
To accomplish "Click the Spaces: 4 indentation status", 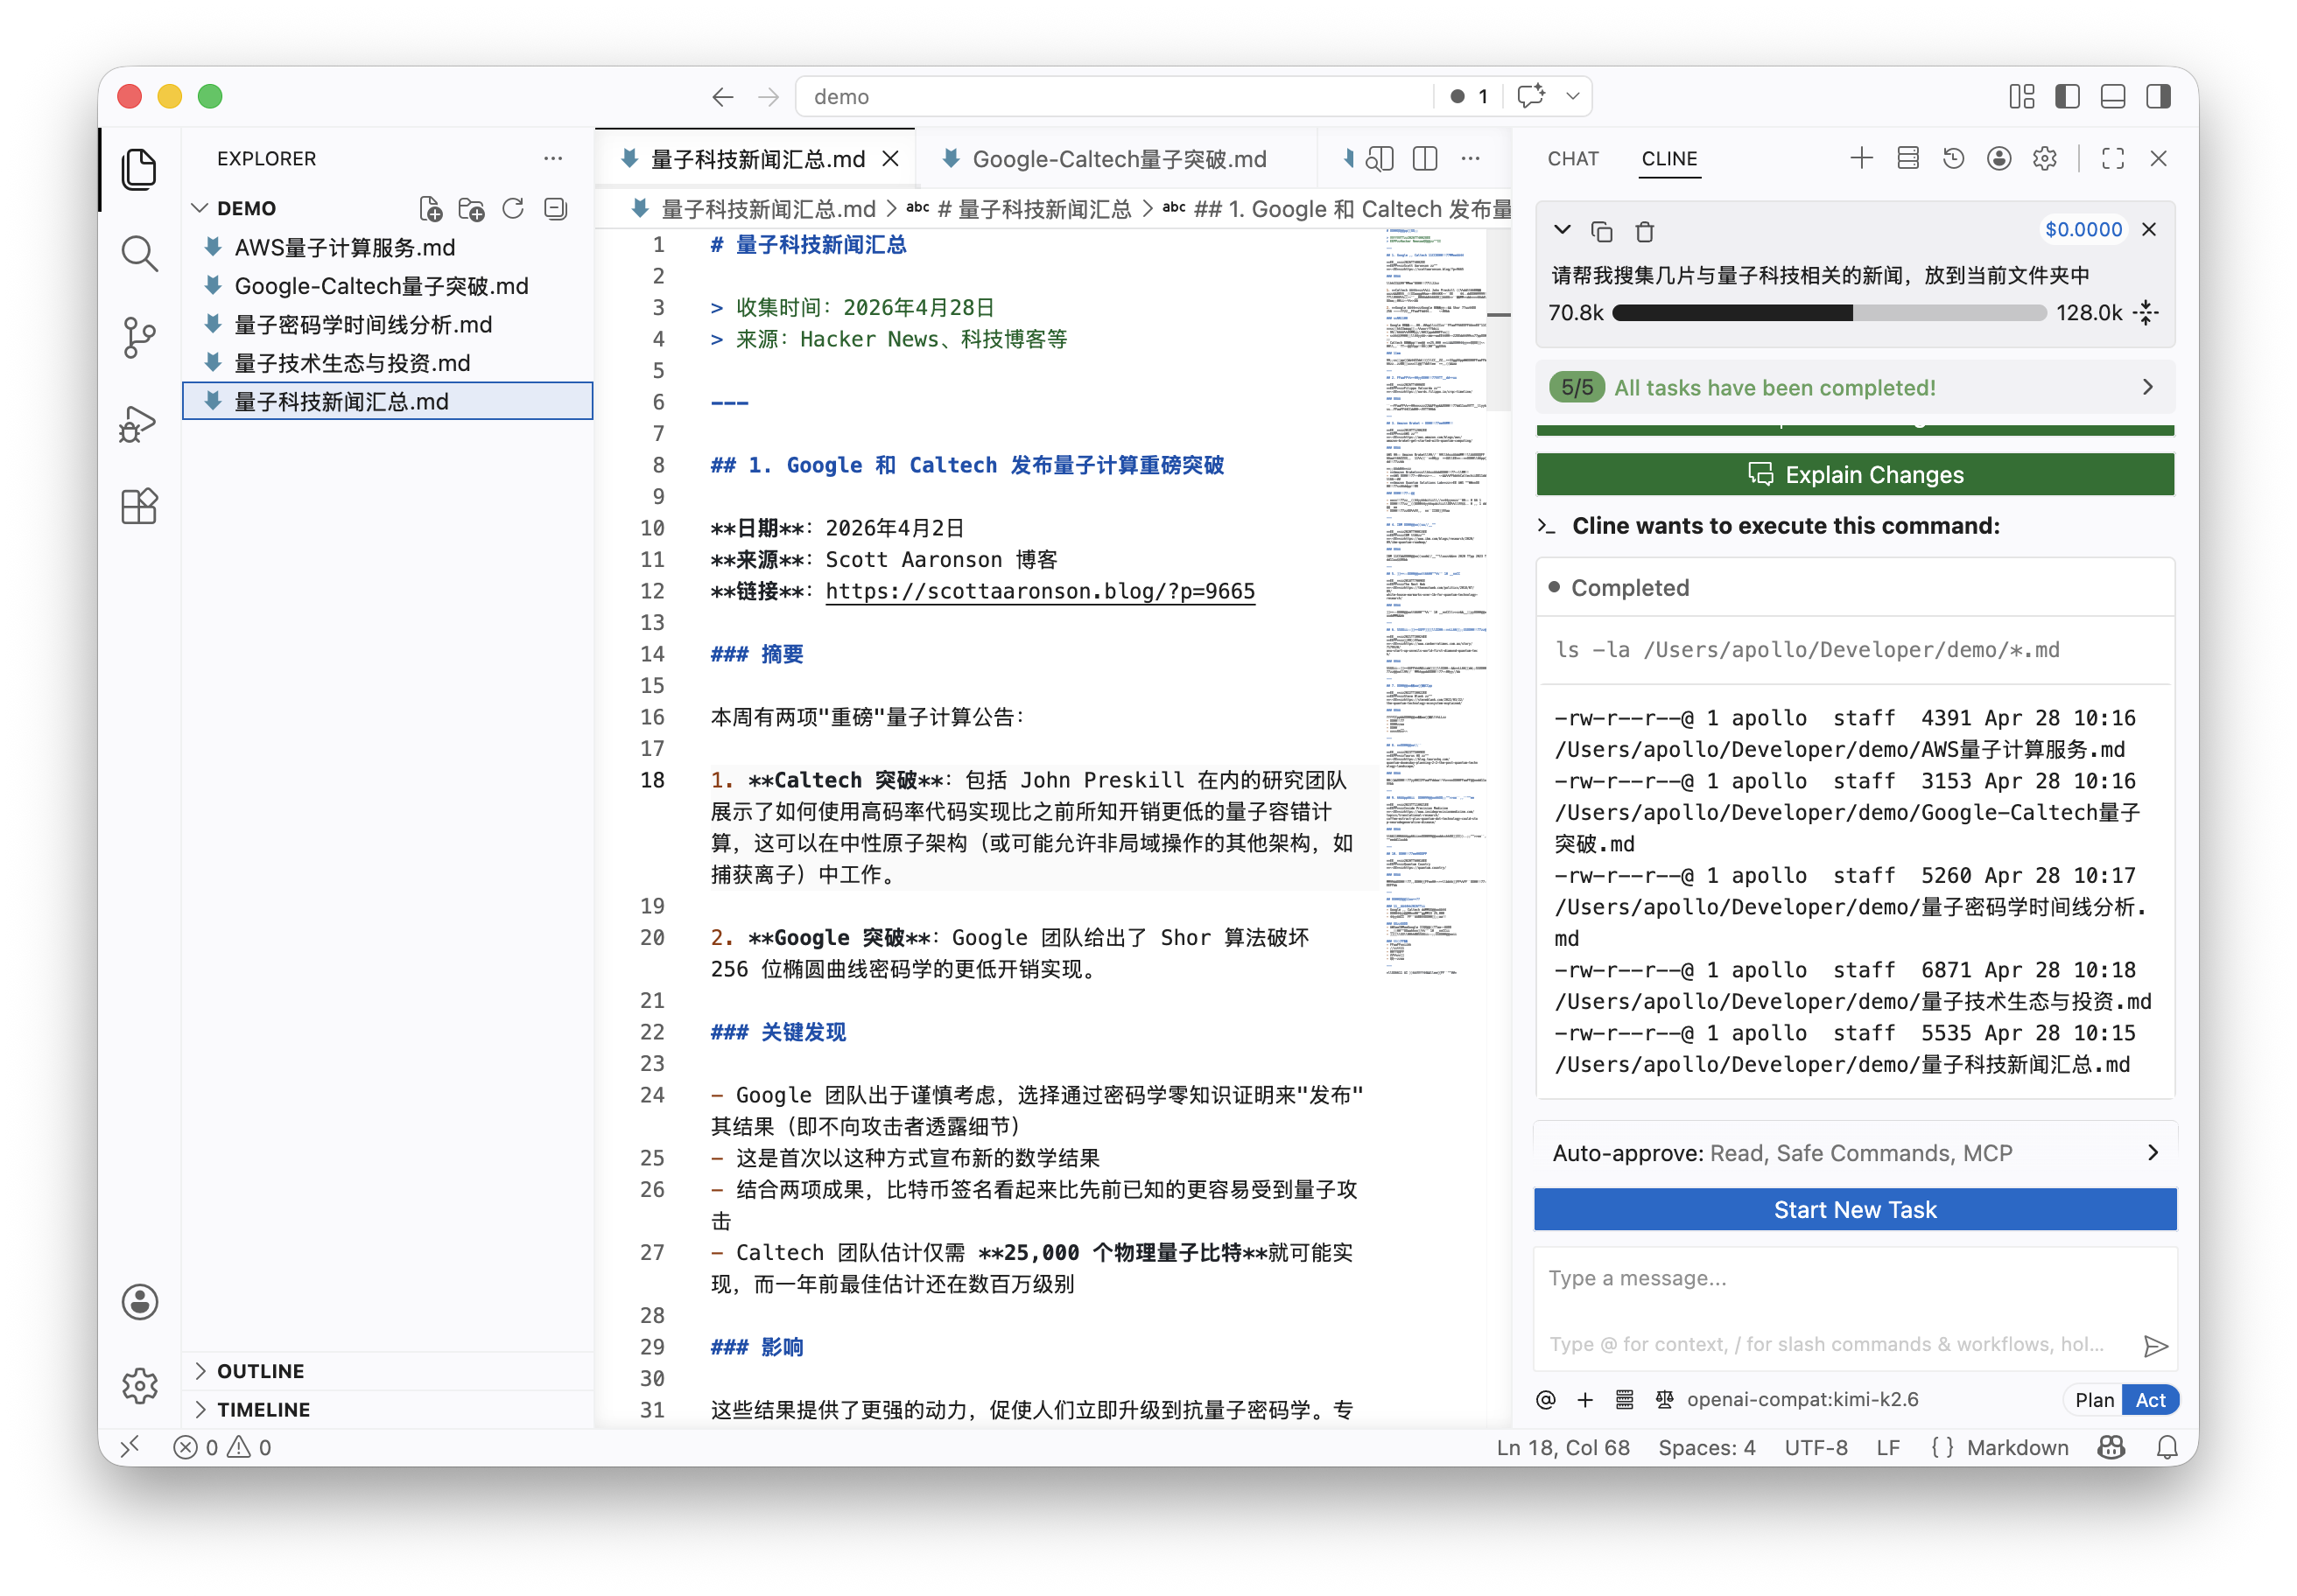I will (1707, 1447).
